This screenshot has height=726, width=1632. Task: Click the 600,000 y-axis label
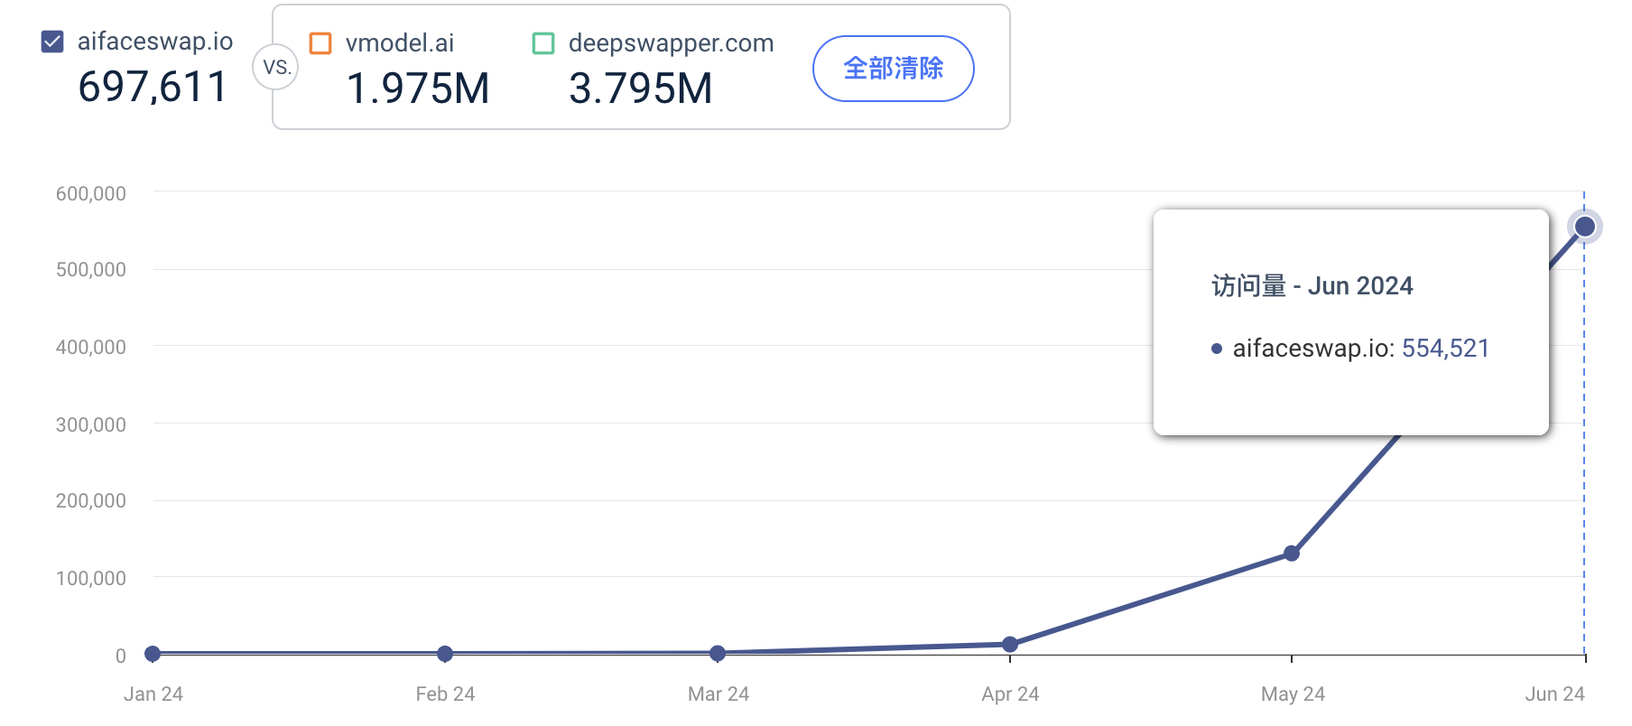[x=91, y=193]
